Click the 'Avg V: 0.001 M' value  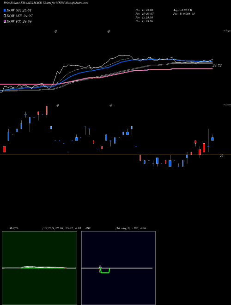pos(182,10)
